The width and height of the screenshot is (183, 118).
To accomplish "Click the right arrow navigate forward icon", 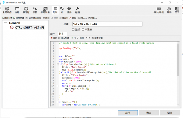I will coord(89,38).
